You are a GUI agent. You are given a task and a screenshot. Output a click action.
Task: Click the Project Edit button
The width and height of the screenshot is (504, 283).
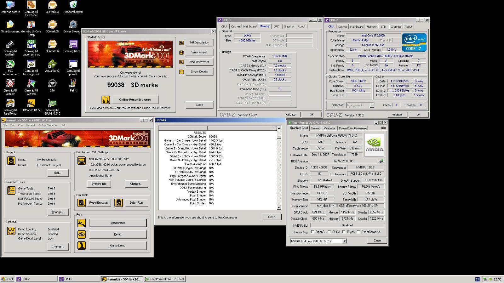[x=58, y=173]
